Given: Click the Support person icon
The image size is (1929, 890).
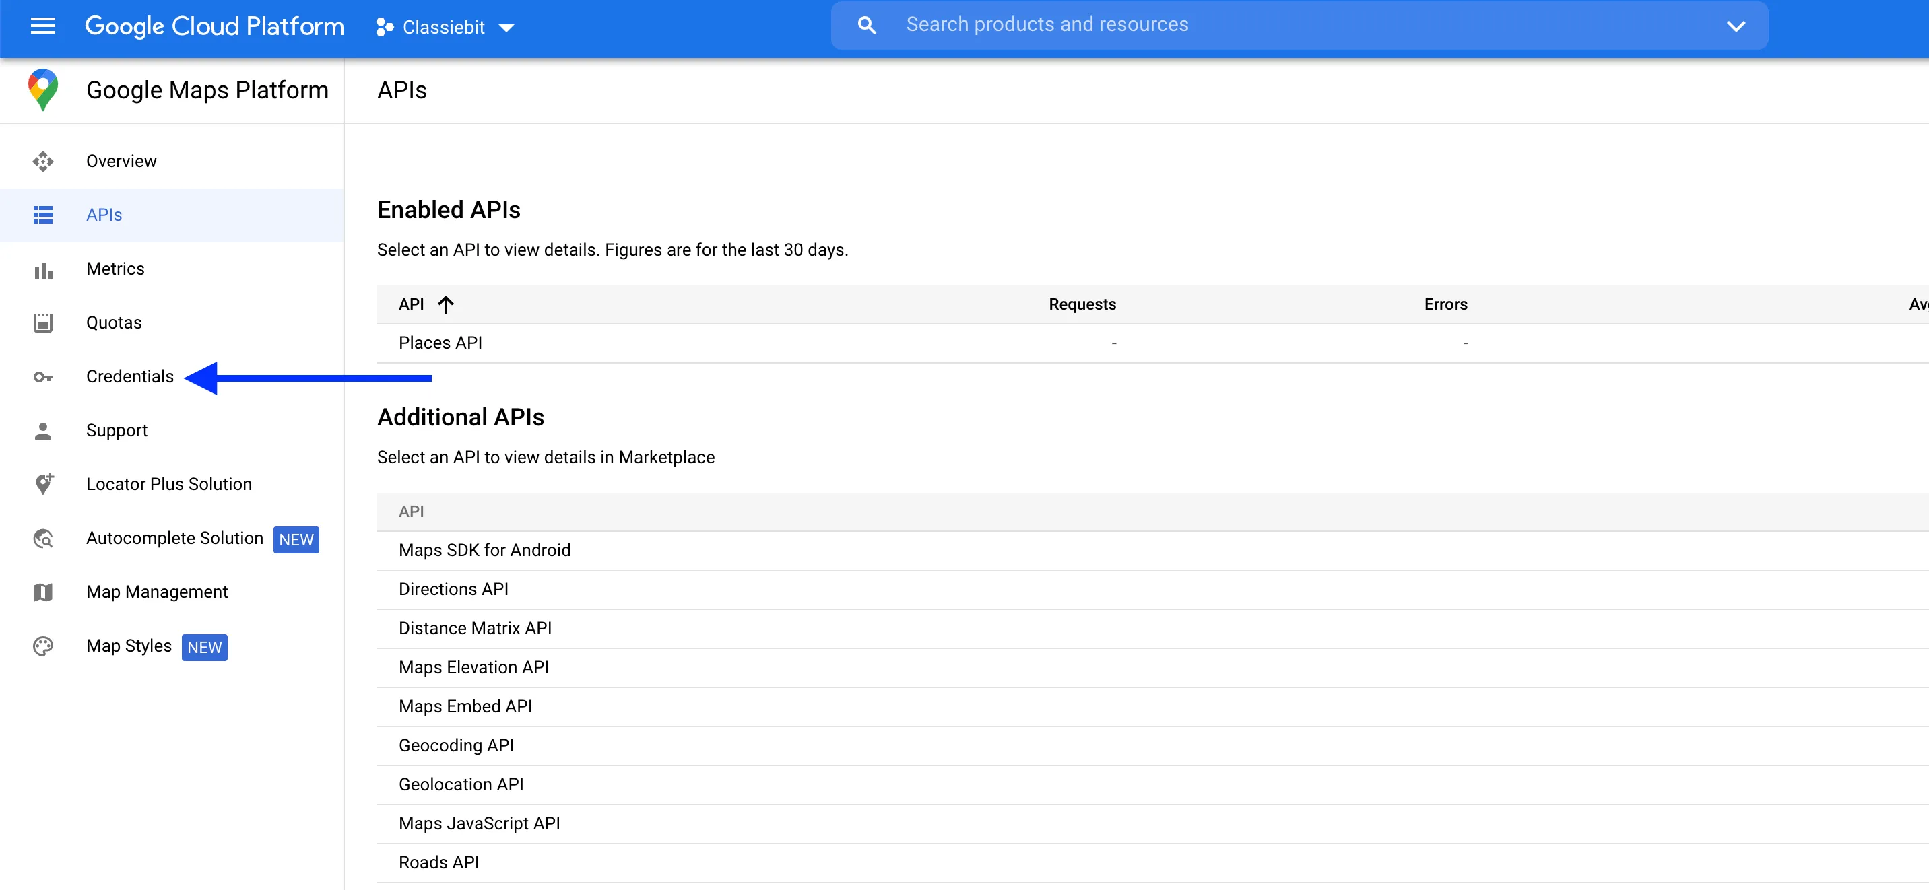Looking at the screenshot, I should point(42,430).
